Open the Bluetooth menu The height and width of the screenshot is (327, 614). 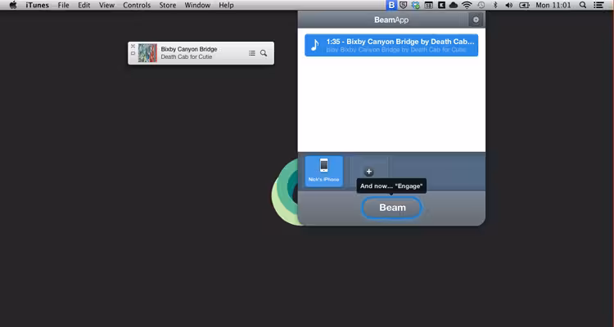[495, 5]
